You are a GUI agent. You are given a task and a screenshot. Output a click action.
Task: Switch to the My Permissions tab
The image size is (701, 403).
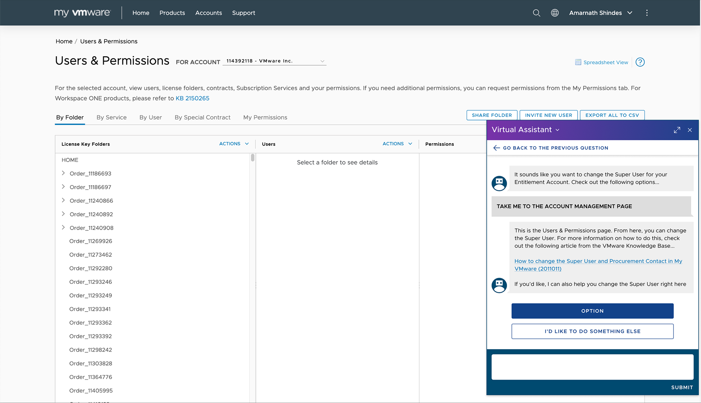tap(265, 117)
